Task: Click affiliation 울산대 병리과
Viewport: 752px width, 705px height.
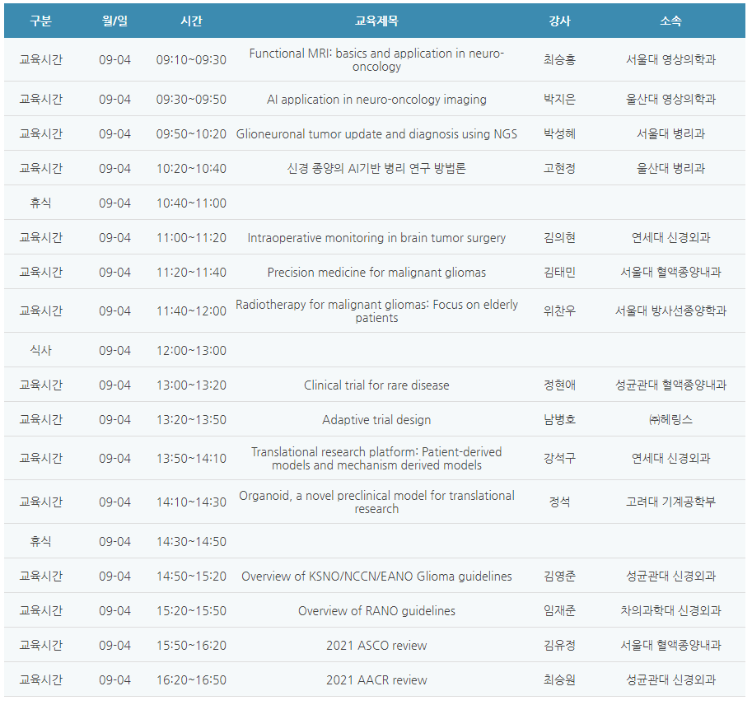Action: (670, 168)
